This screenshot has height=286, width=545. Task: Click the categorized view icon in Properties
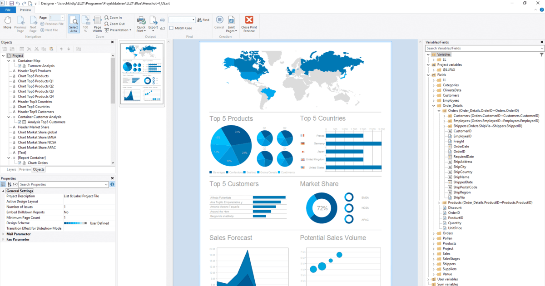click(x=4, y=184)
